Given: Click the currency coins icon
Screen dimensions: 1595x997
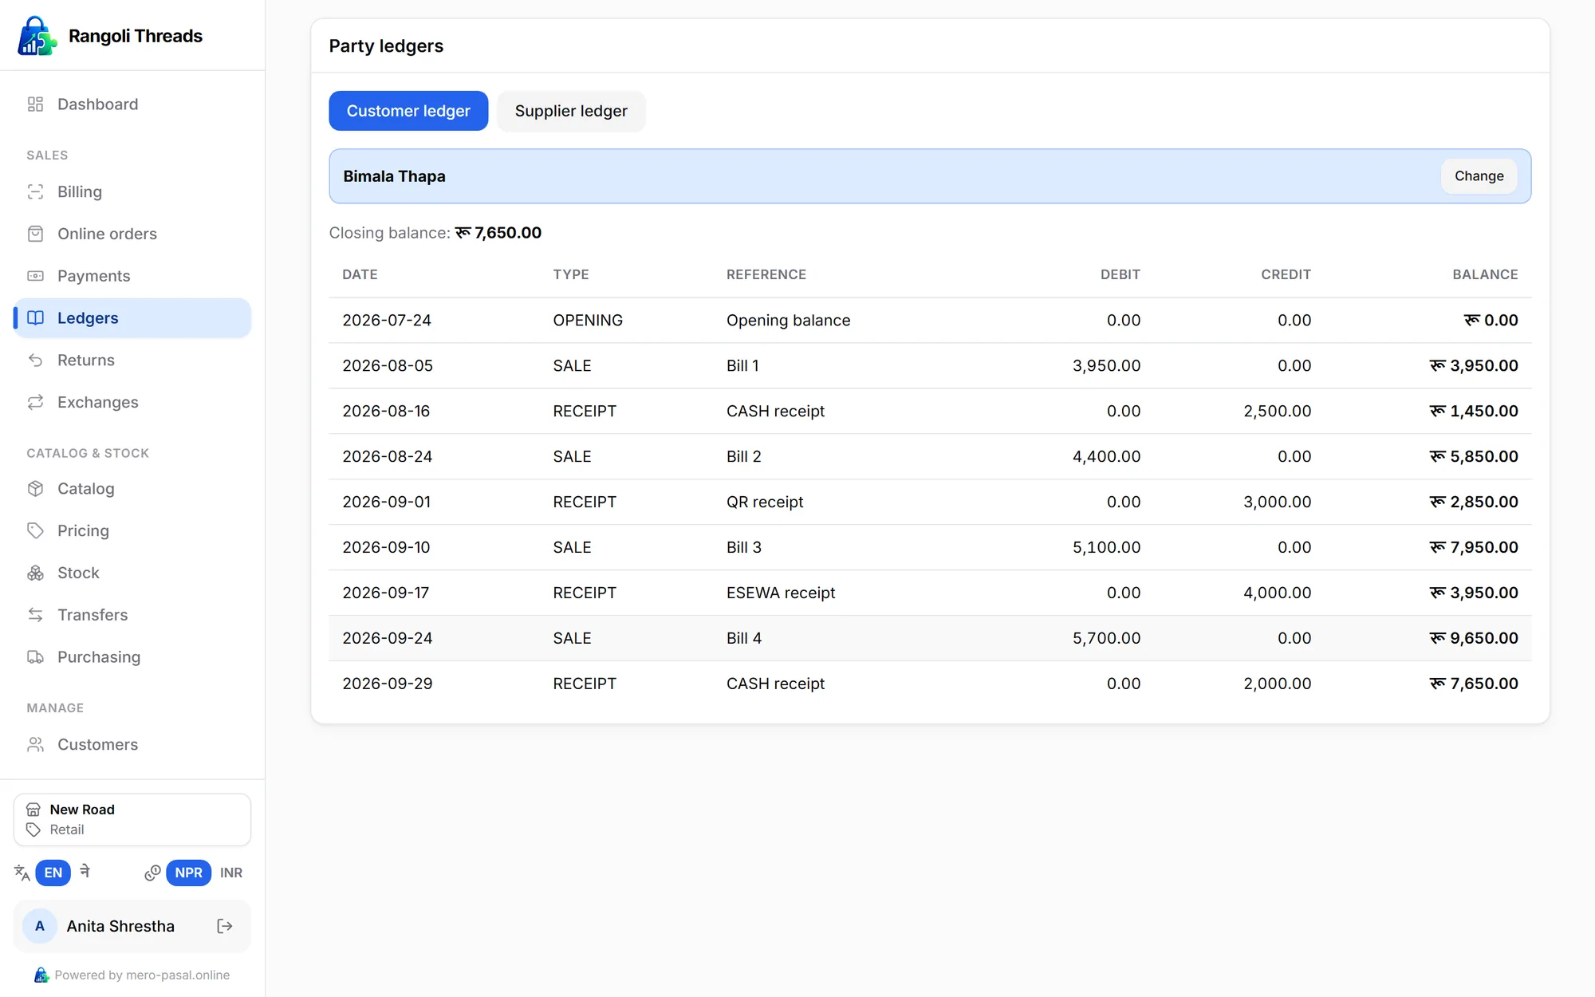Looking at the screenshot, I should point(152,873).
